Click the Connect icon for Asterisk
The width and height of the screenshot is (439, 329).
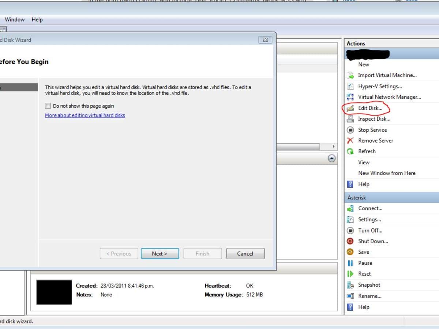point(350,208)
